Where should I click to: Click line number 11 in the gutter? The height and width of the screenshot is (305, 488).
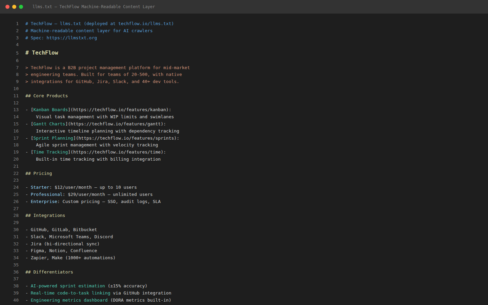click(x=16, y=96)
